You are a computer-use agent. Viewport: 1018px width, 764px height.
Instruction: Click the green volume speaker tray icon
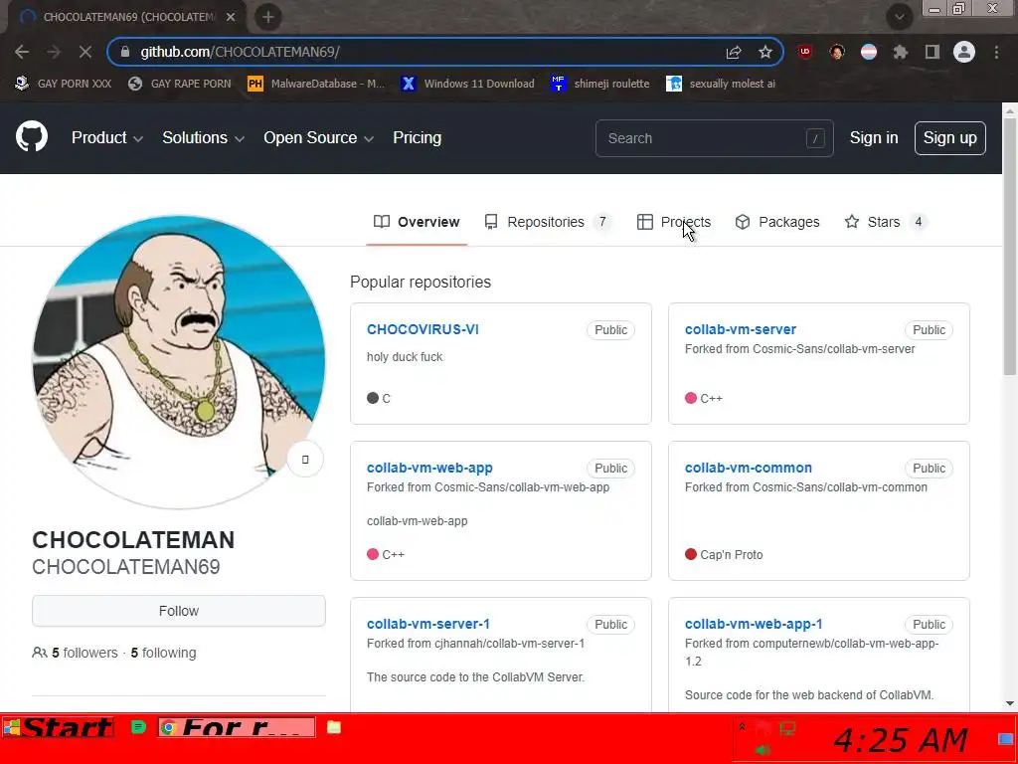tap(763, 750)
